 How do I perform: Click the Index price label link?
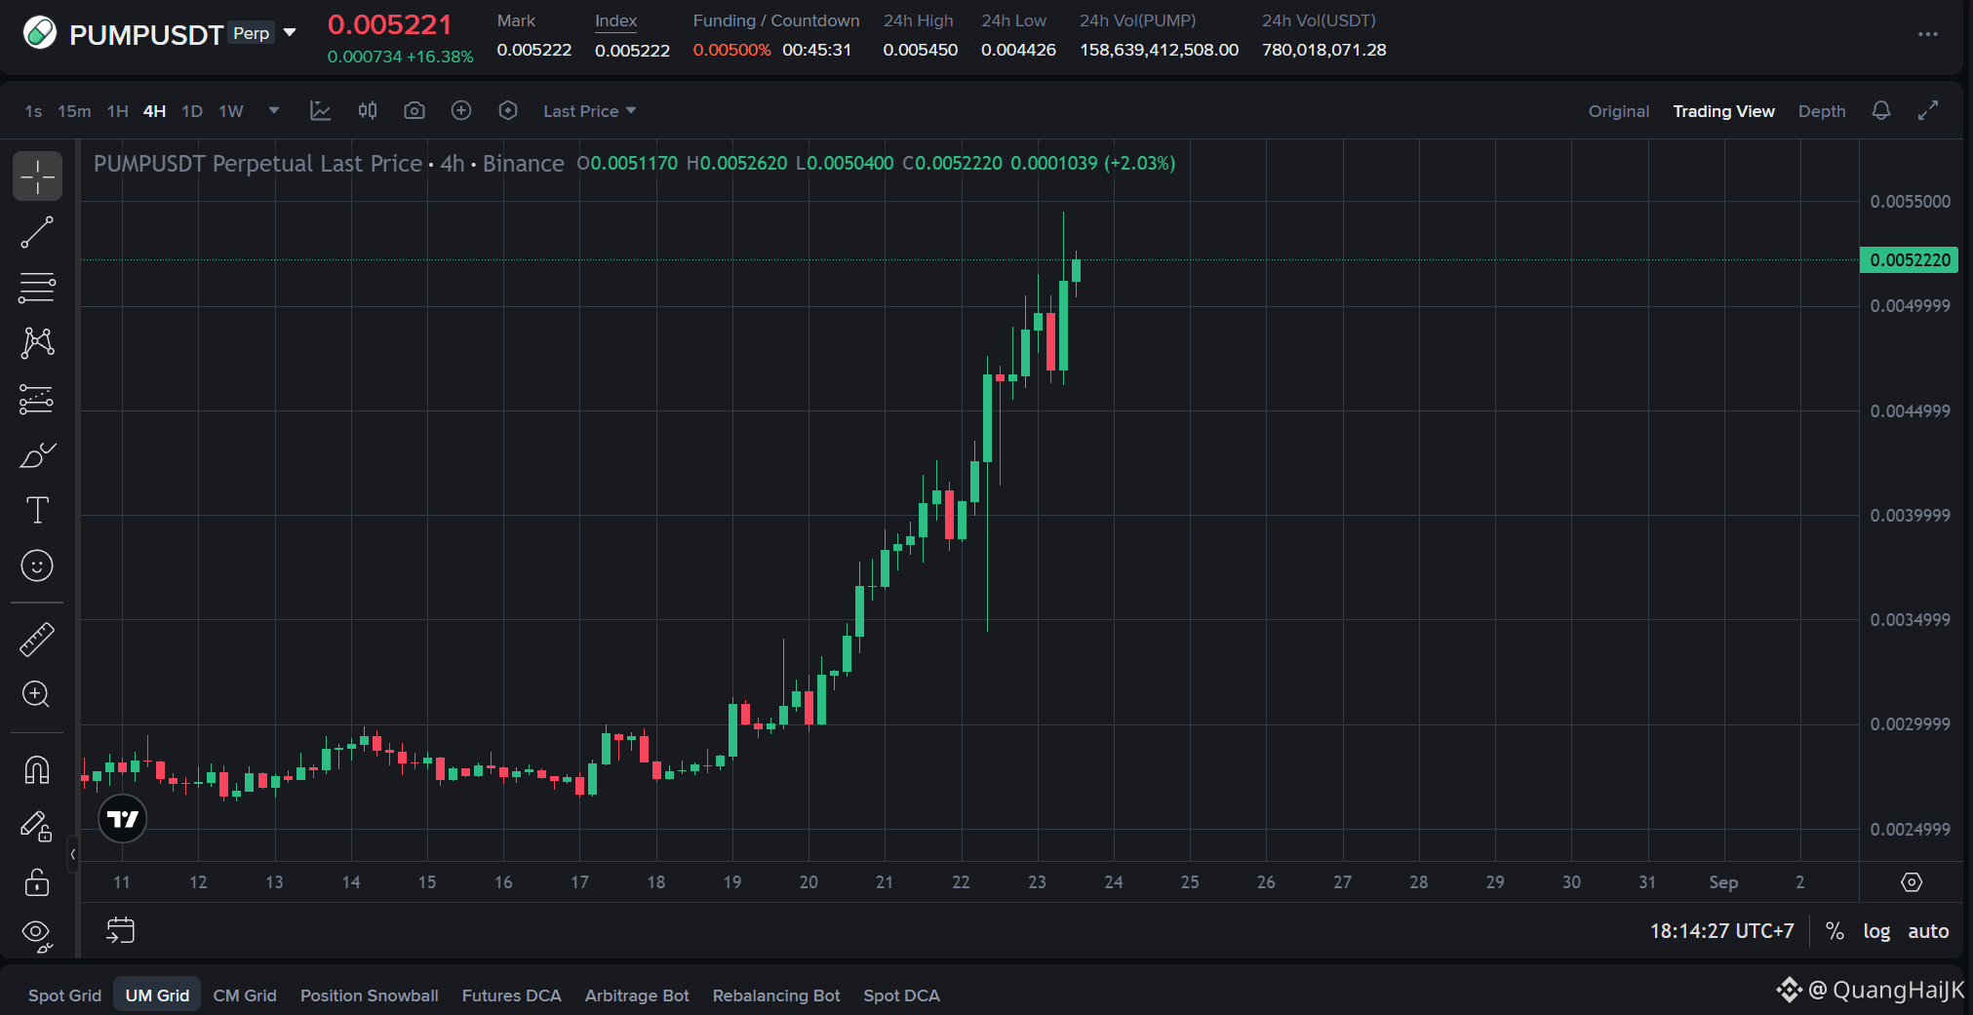615,20
